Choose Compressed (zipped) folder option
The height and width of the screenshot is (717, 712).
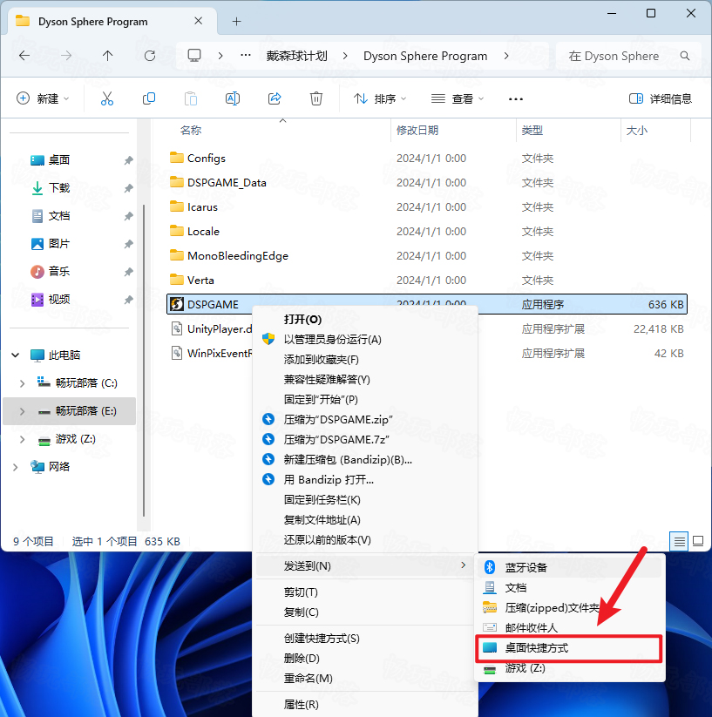[x=570, y=608]
